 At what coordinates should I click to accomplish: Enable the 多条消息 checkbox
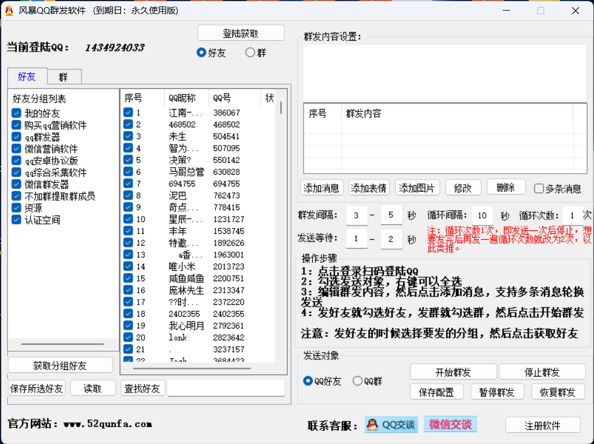coord(539,188)
